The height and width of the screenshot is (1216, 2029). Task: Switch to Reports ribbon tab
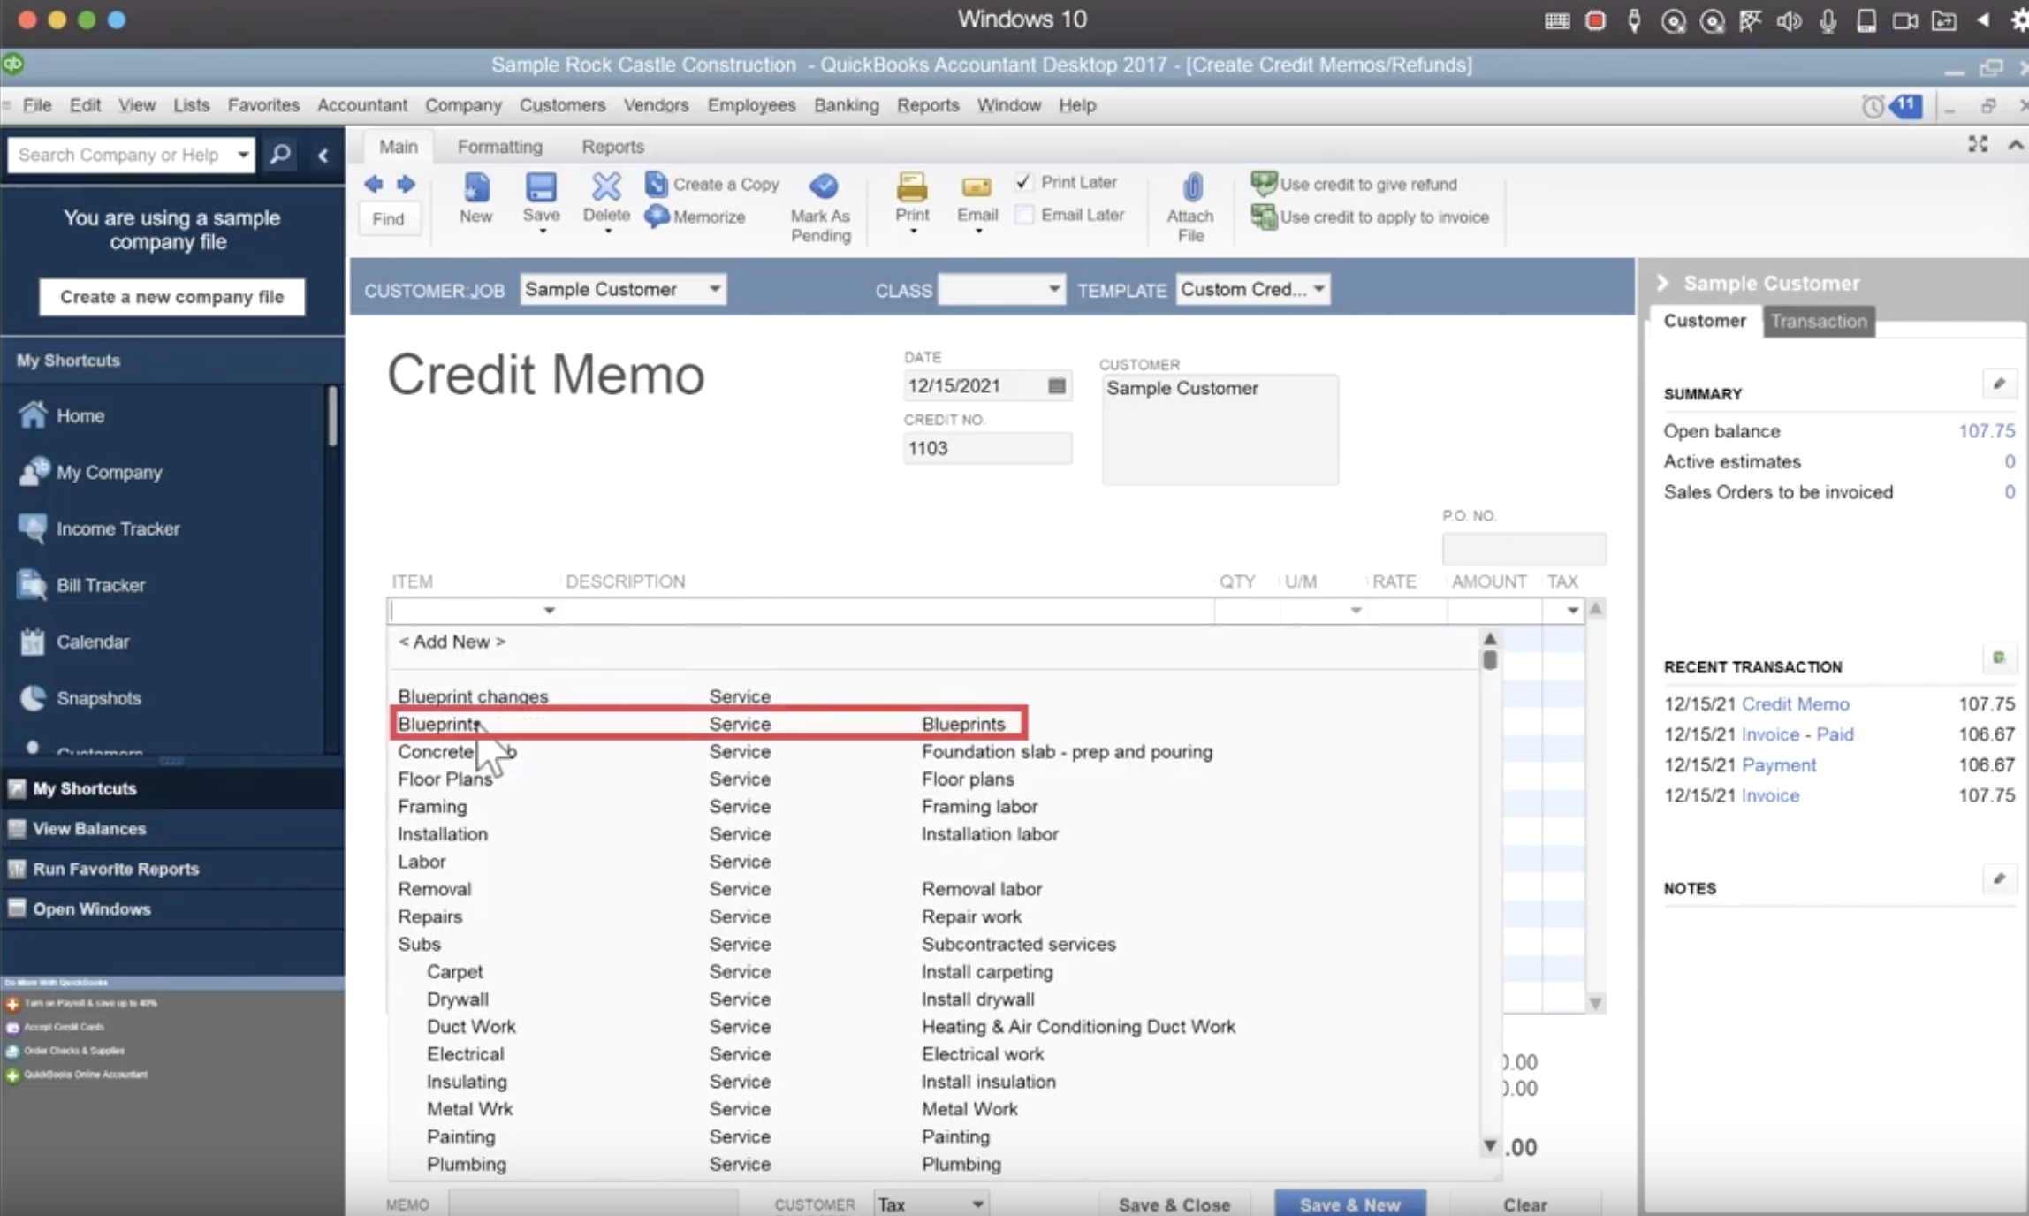tap(612, 147)
